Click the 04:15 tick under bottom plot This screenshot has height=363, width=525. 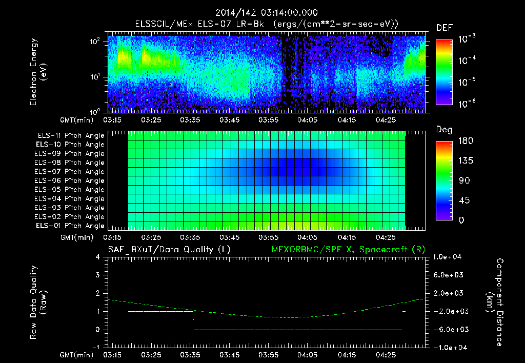347,355
